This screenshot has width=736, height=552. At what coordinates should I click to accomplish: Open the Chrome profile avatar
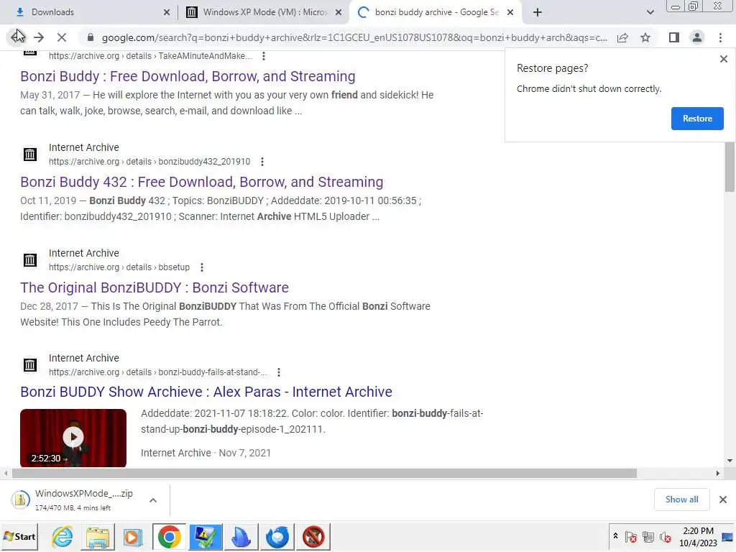(x=697, y=37)
